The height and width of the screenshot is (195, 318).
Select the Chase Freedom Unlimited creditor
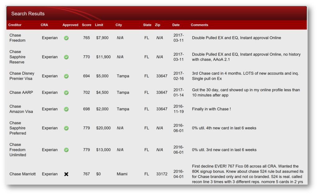click(x=18, y=150)
